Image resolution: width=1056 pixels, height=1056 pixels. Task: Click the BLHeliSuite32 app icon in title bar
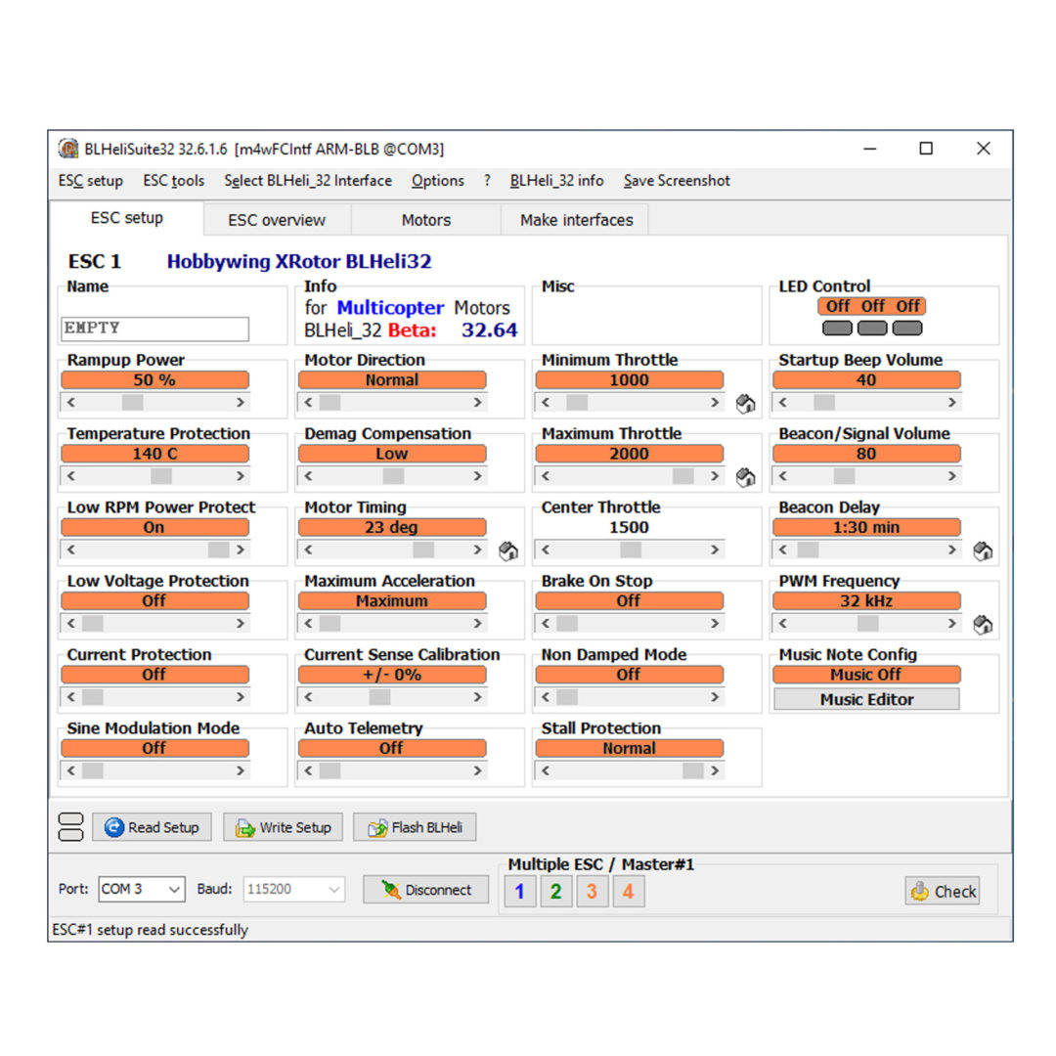(68, 149)
